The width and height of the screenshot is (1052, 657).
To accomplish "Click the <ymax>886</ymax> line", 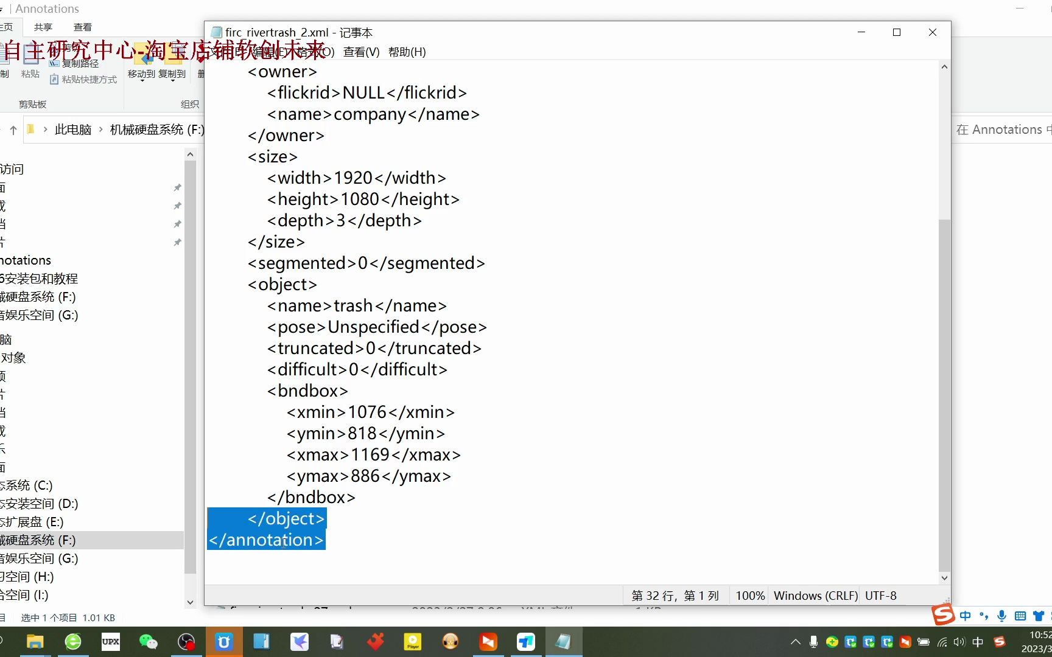I will [369, 476].
